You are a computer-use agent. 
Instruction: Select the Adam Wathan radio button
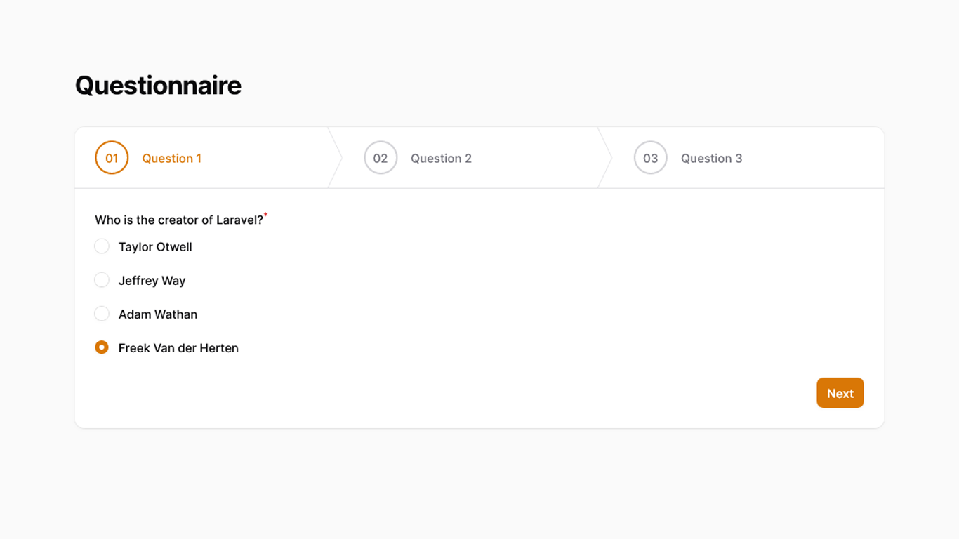[102, 314]
